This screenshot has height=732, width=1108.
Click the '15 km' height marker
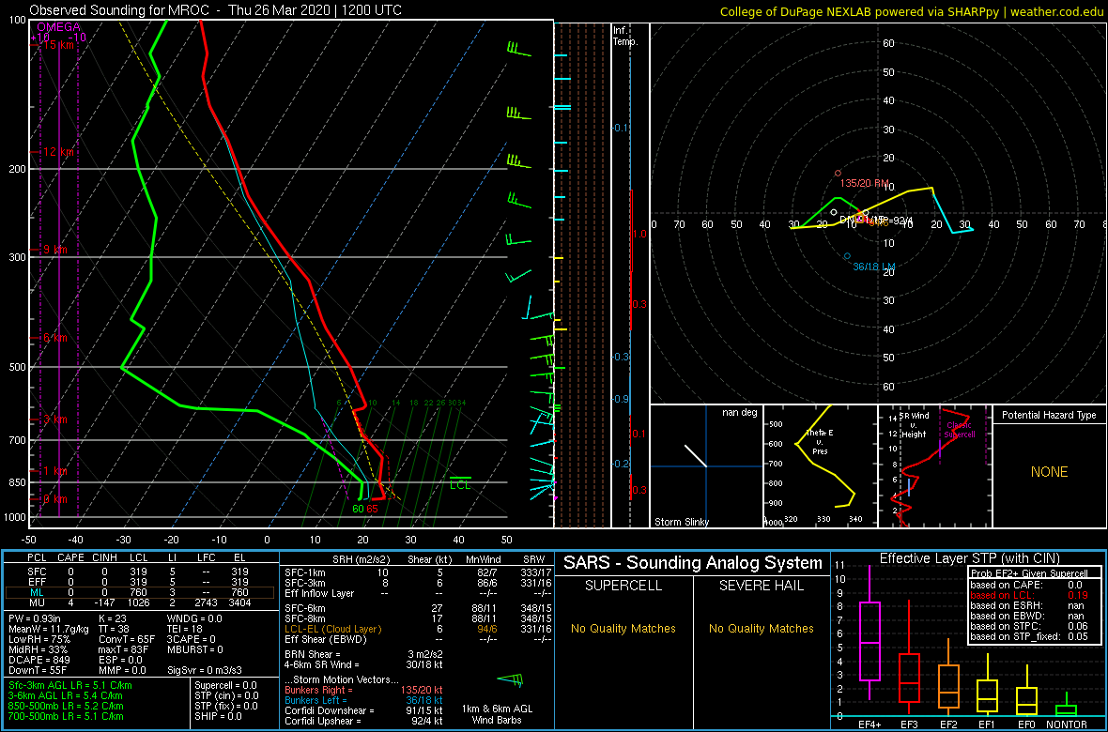(58, 45)
